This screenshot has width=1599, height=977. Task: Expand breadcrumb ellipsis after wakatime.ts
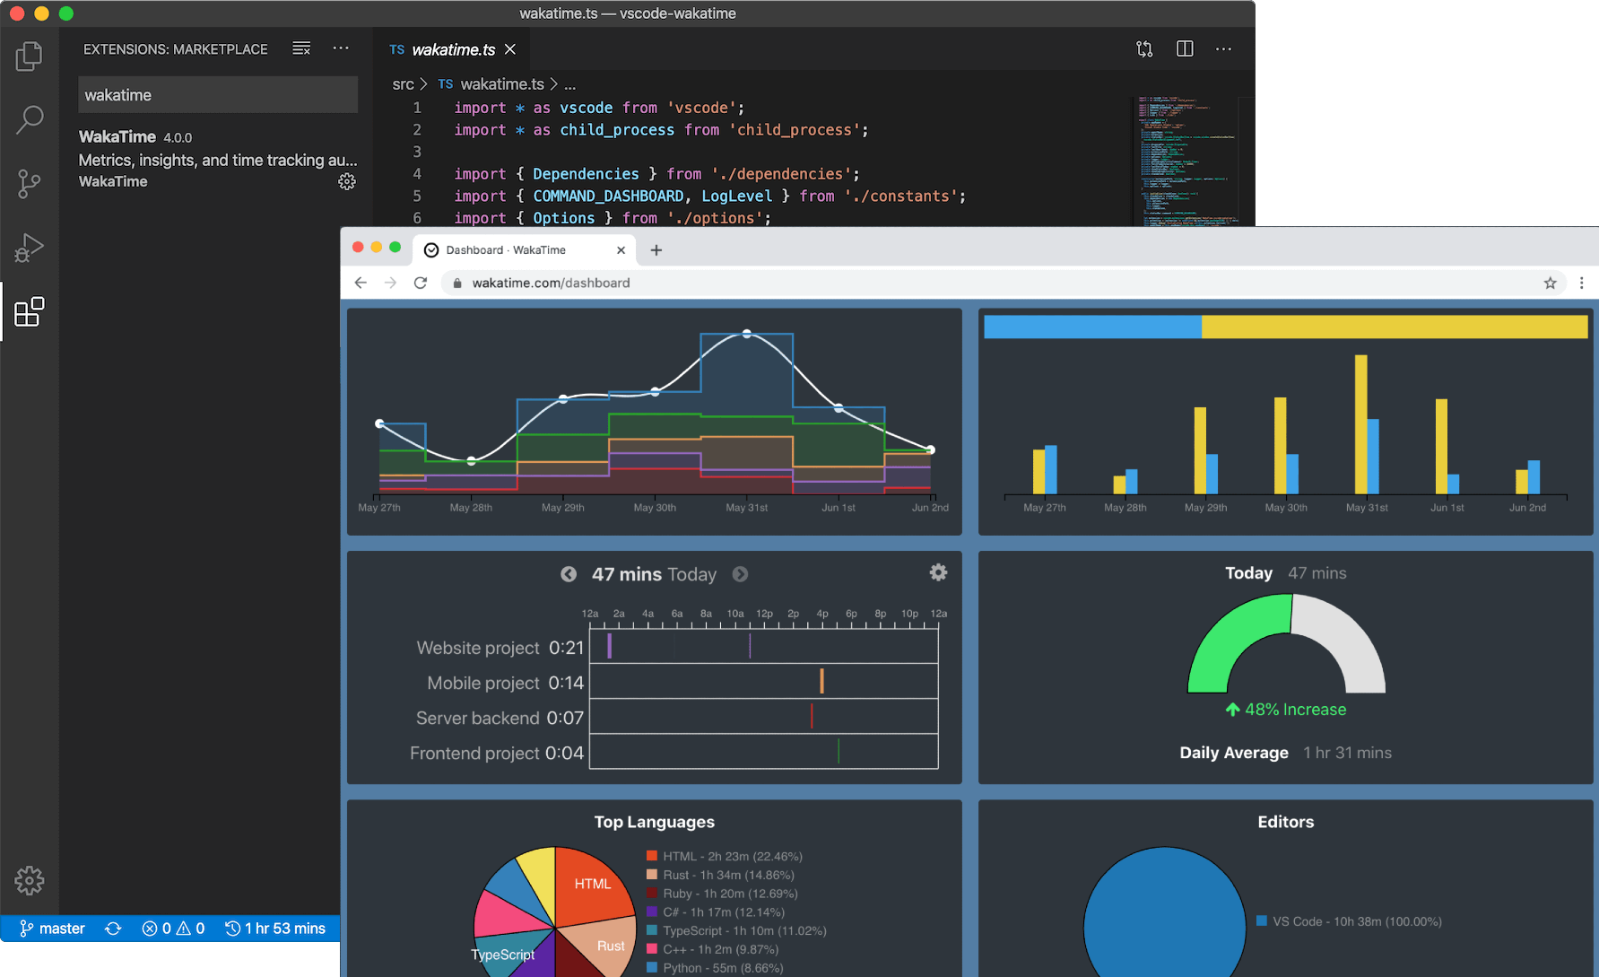[570, 85]
